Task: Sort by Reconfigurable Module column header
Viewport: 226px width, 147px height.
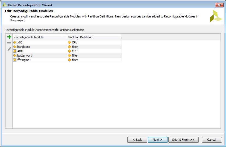Action: 40,37
